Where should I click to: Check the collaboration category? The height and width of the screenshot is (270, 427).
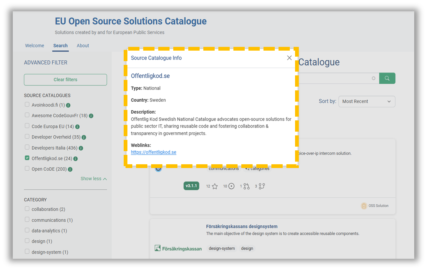coord(27,208)
